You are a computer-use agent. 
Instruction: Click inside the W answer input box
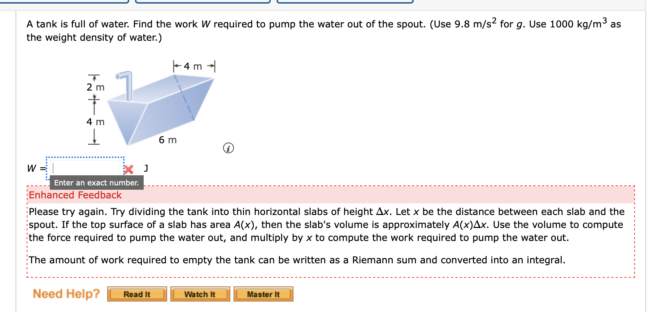tap(85, 168)
